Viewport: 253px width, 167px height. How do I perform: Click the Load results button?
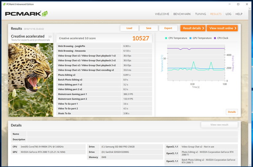(129, 28)
